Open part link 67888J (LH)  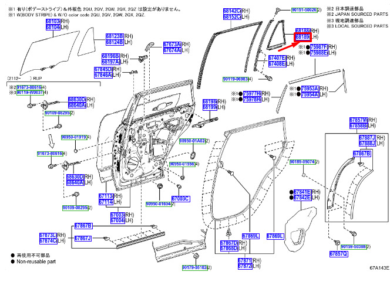point(367,144)
